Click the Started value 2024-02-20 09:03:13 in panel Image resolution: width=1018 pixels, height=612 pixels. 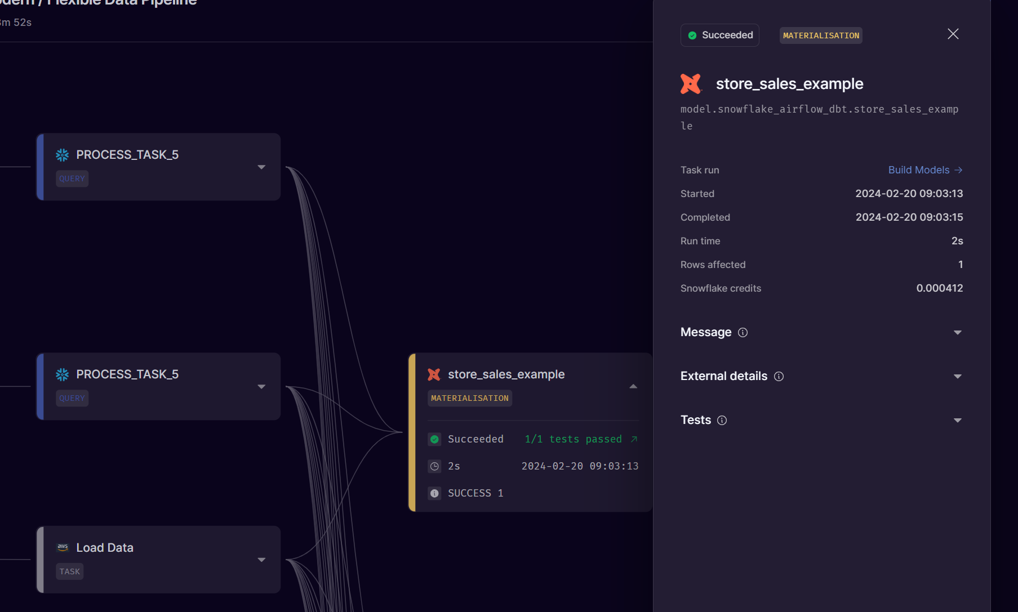[909, 194]
